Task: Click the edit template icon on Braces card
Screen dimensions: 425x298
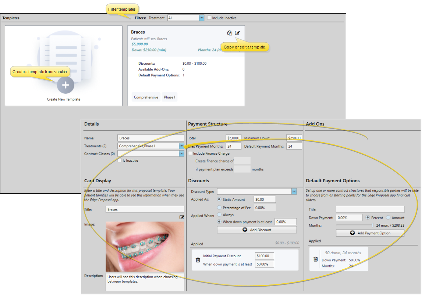Action: pos(237,33)
